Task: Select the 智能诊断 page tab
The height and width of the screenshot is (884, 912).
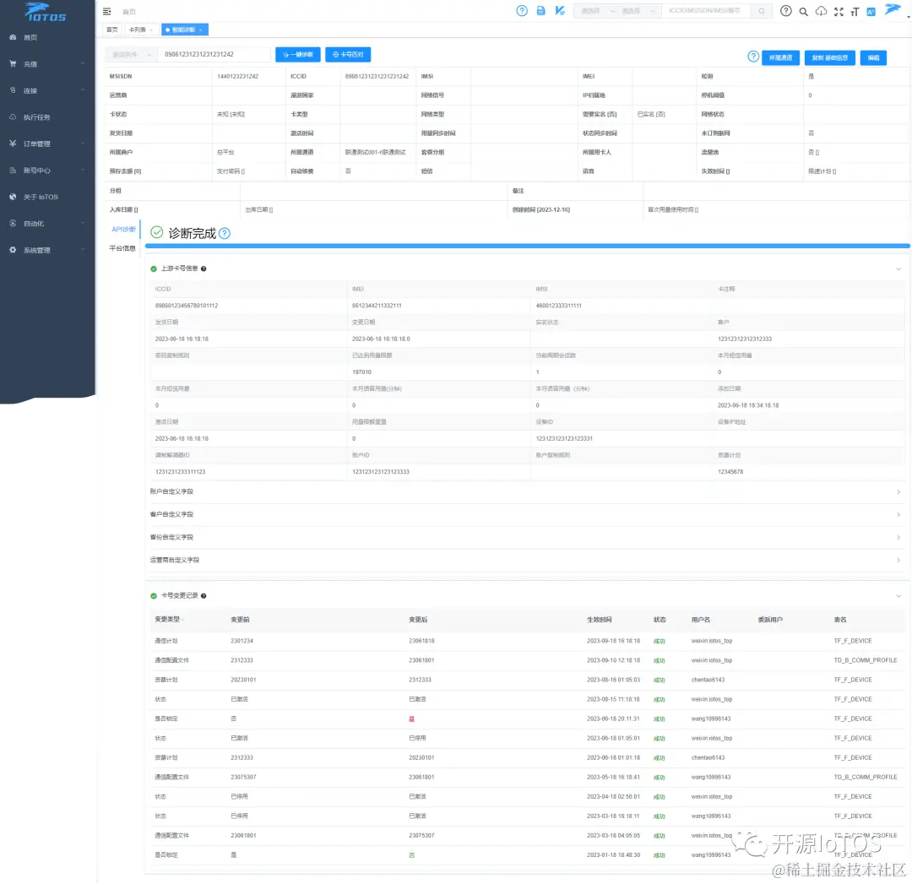Action: pos(183,30)
